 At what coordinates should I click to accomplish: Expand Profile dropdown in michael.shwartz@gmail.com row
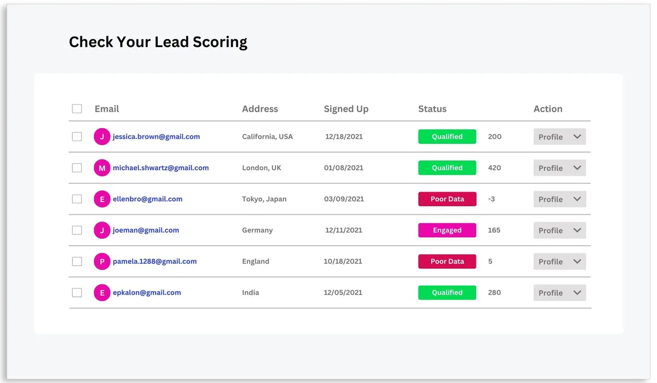(560, 168)
